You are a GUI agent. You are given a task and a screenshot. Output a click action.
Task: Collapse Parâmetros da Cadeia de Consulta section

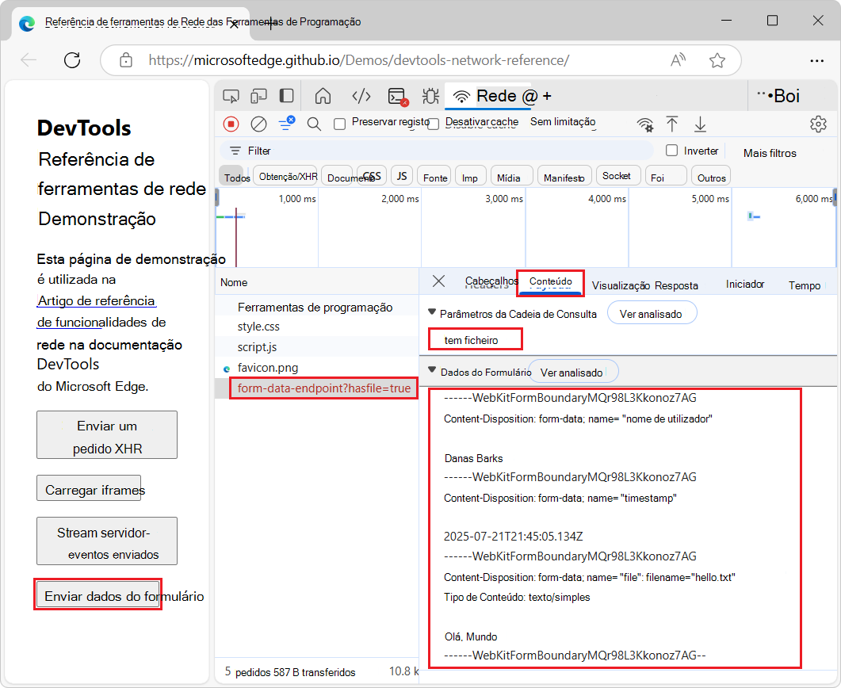click(x=432, y=314)
